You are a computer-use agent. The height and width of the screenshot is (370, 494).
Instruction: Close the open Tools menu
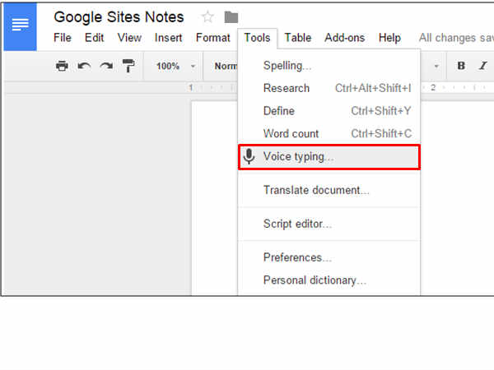[x=257, y=38]
